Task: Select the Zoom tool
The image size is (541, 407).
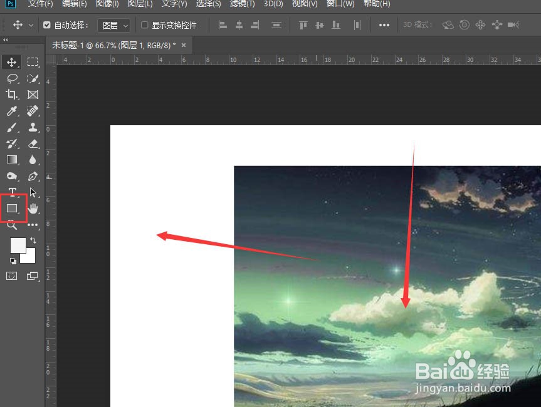Action: [x=11, y=225]
